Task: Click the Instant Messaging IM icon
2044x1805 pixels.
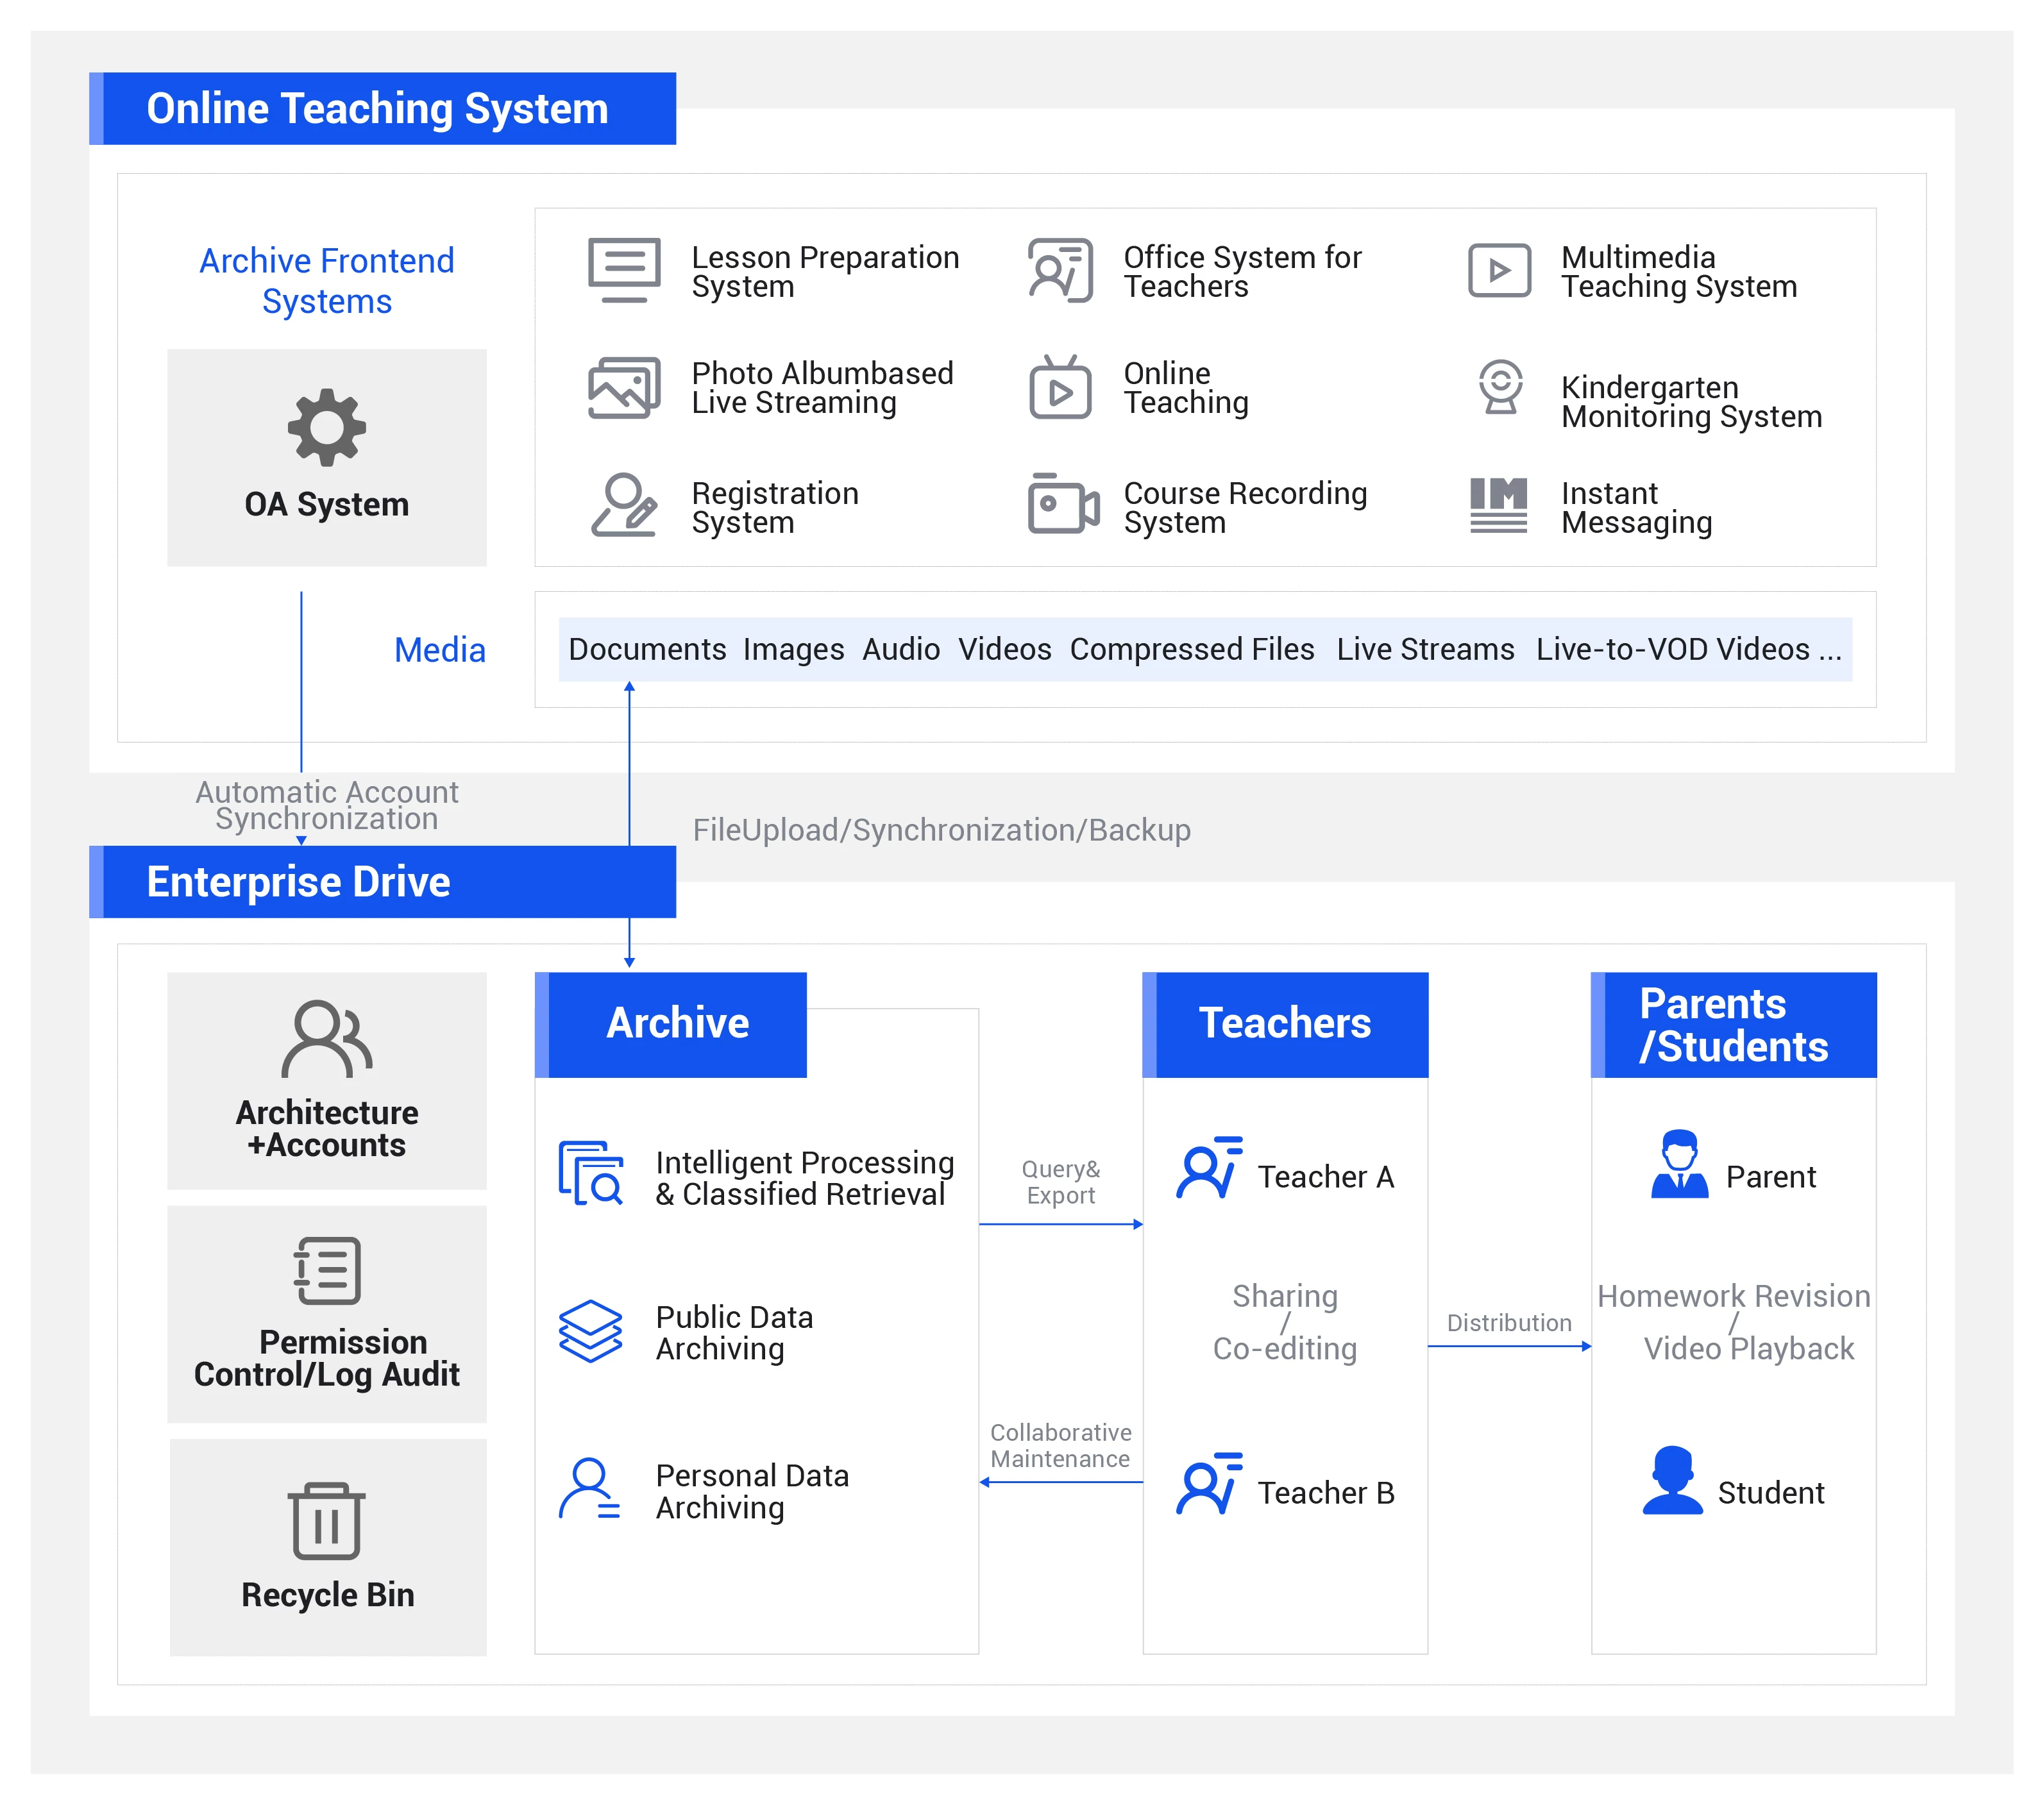Action: [1498, 505]
